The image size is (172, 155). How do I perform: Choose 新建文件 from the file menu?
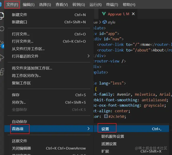click(x=49, y=15)
